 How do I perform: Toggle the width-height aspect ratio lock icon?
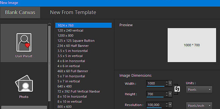pyautogui.click(x=177, y=89)
